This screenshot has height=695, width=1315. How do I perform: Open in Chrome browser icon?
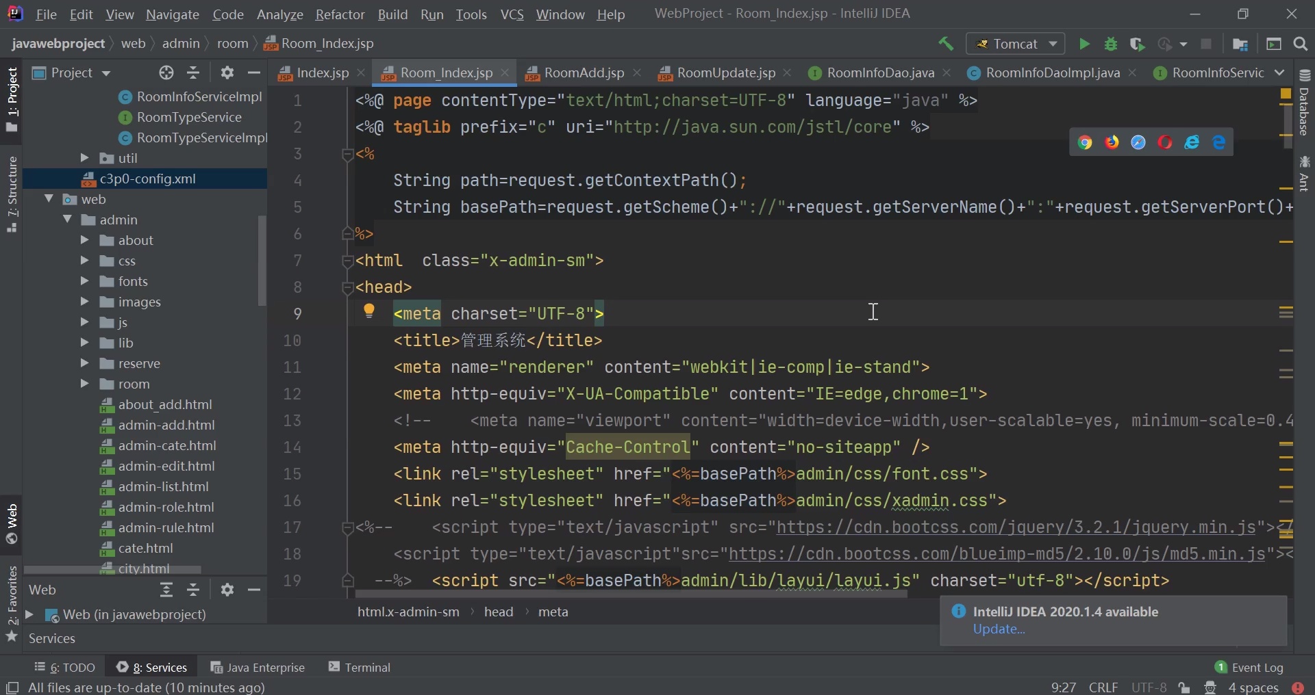point(1085,142)
